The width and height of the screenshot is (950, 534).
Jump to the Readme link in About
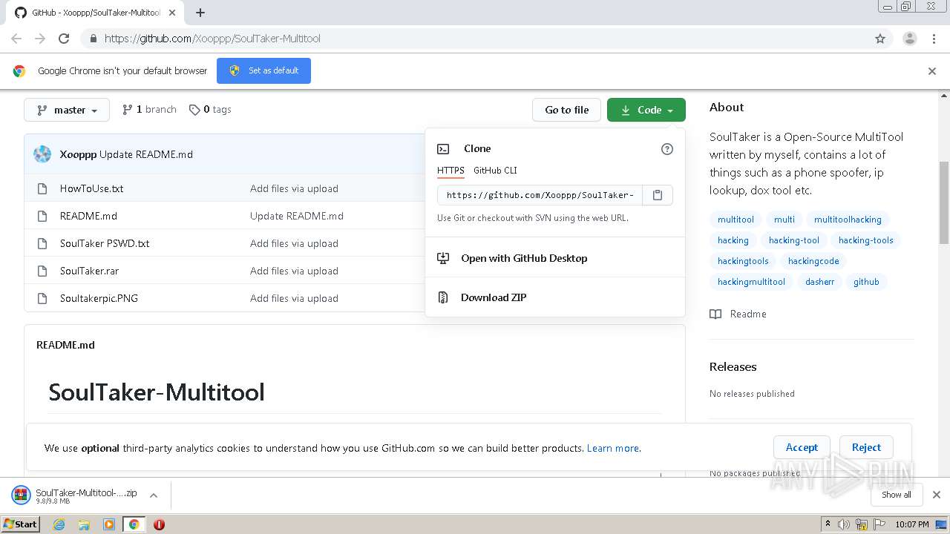(738, 314)
